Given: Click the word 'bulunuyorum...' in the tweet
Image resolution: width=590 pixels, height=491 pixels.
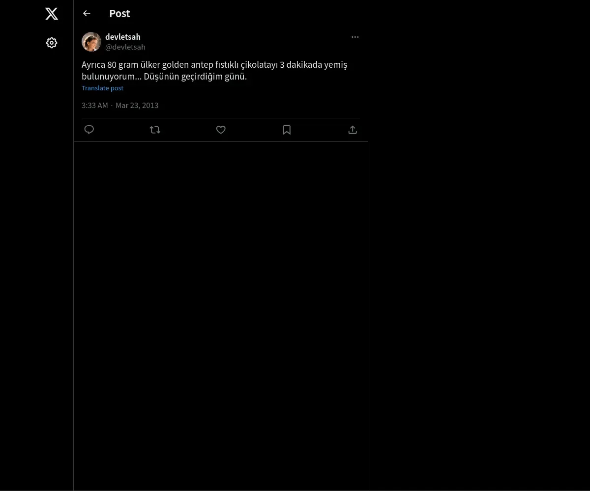Looking at the screenshot, I should click(x=112, y=77).
